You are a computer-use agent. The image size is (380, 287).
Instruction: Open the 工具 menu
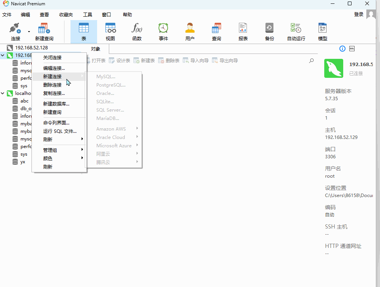pos(88,14)
